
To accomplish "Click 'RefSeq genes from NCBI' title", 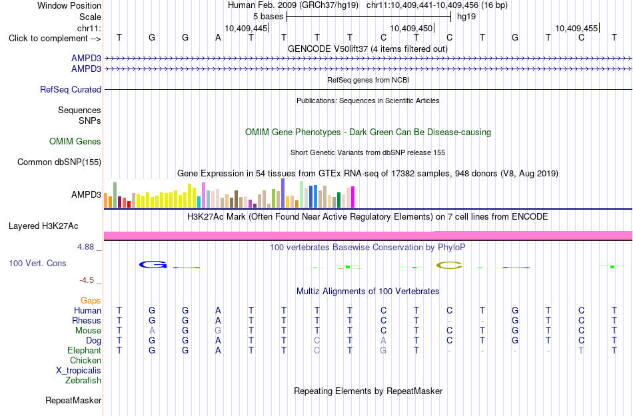I will 368,80.
